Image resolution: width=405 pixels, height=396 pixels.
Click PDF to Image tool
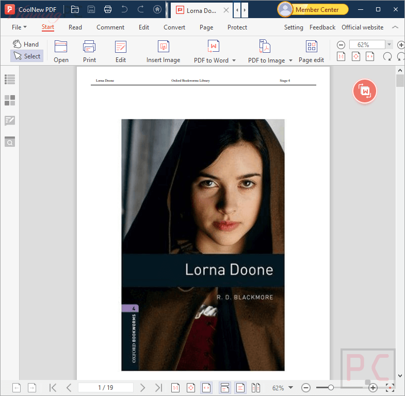click(x=266, y=52)
